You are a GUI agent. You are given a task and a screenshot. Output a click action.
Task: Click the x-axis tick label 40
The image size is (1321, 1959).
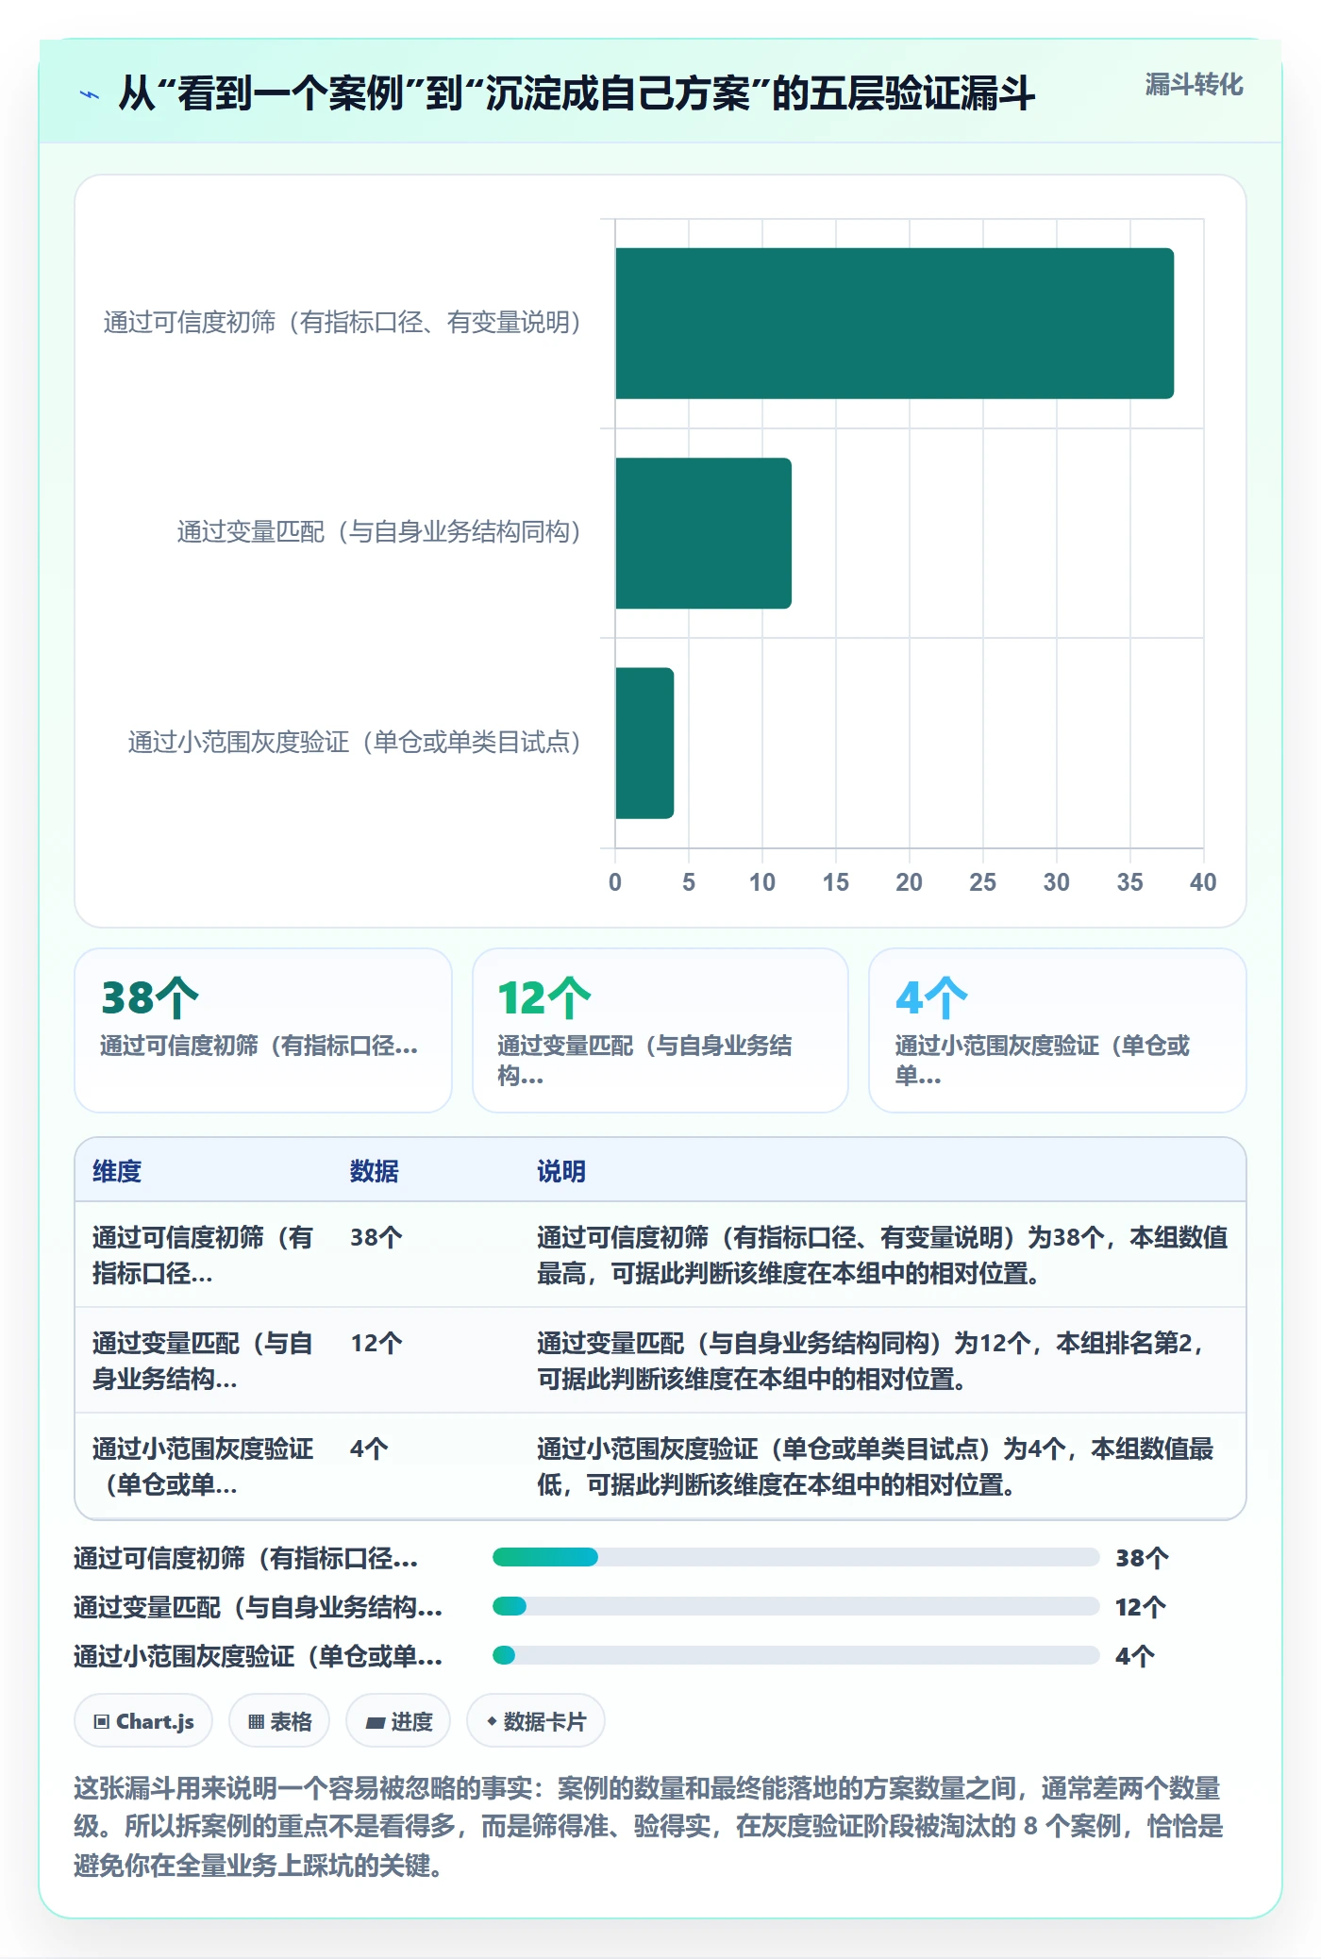1203,882
